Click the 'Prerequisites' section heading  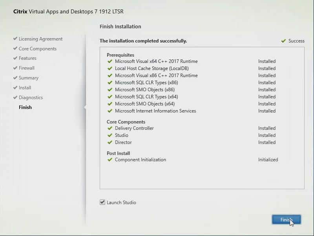click(120, 55)
